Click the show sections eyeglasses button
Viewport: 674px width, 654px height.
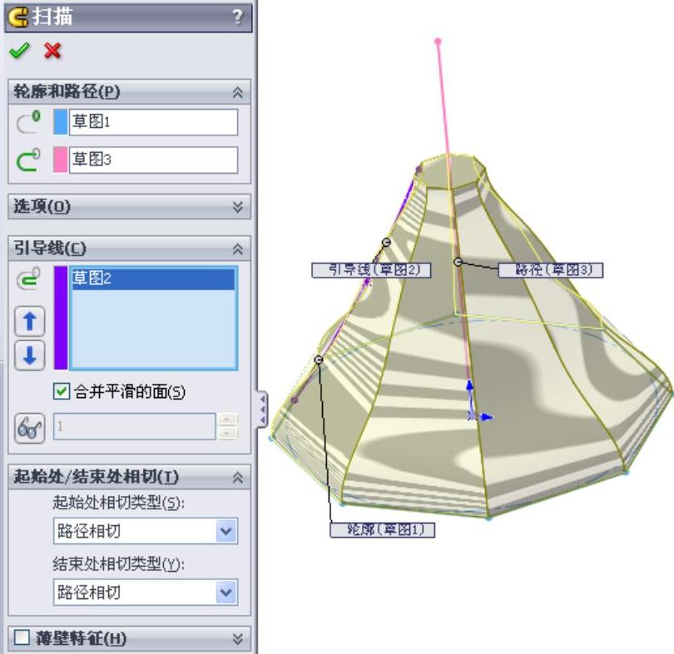30,428
